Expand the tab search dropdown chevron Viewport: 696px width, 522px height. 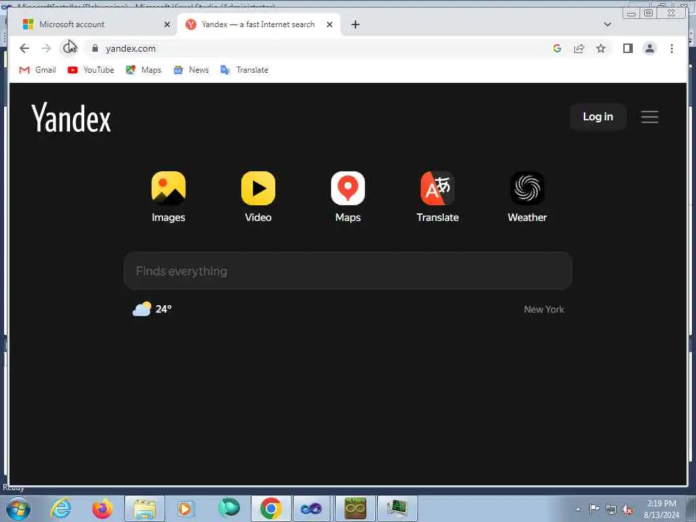(607, 24)
